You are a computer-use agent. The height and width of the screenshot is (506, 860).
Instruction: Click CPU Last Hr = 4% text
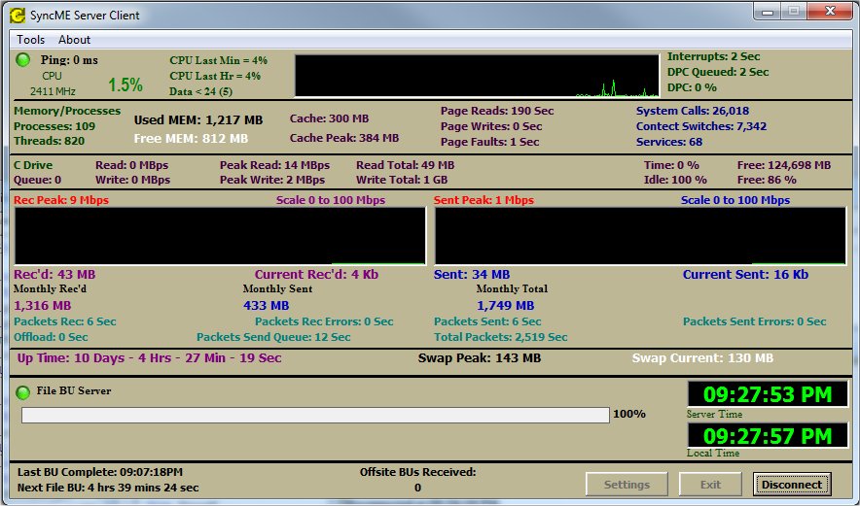[x=215, y=76]
